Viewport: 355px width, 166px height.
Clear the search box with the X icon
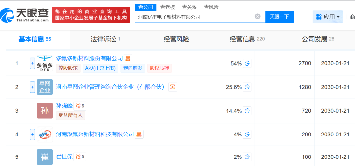coord(258,16)
